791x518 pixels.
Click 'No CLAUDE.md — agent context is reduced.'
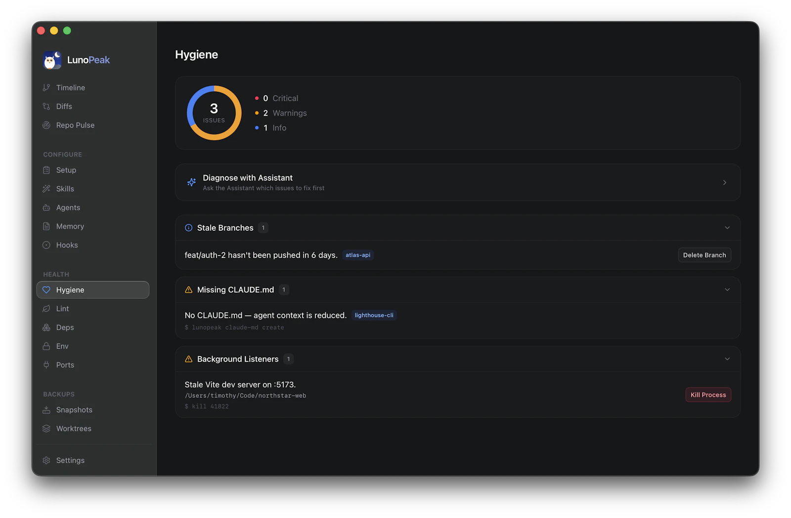click(265, 315)
